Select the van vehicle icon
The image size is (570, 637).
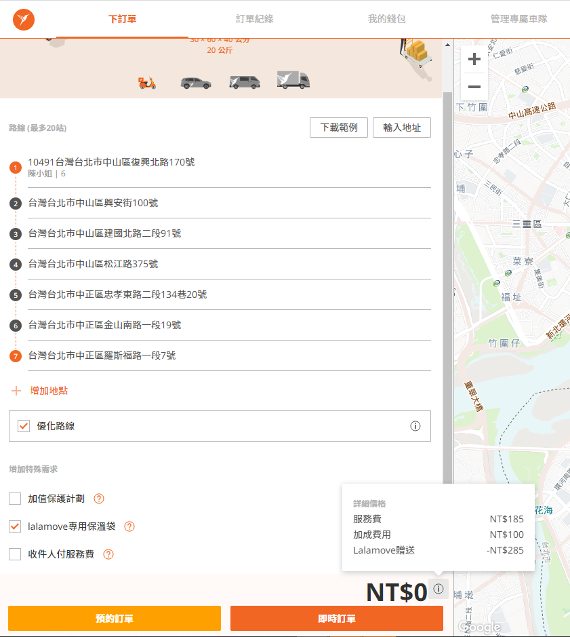245,82
